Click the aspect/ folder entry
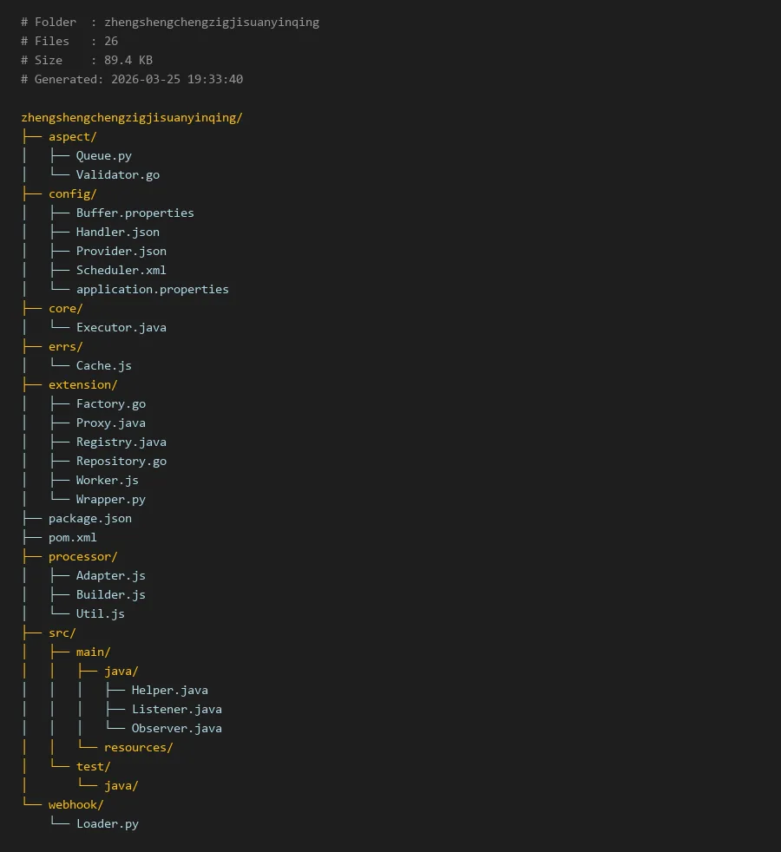 (x=72, y=136)
